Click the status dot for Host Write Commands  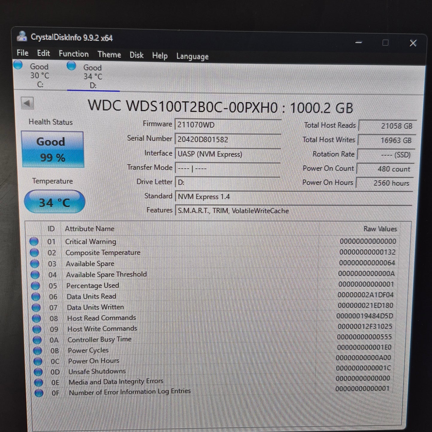36,329
